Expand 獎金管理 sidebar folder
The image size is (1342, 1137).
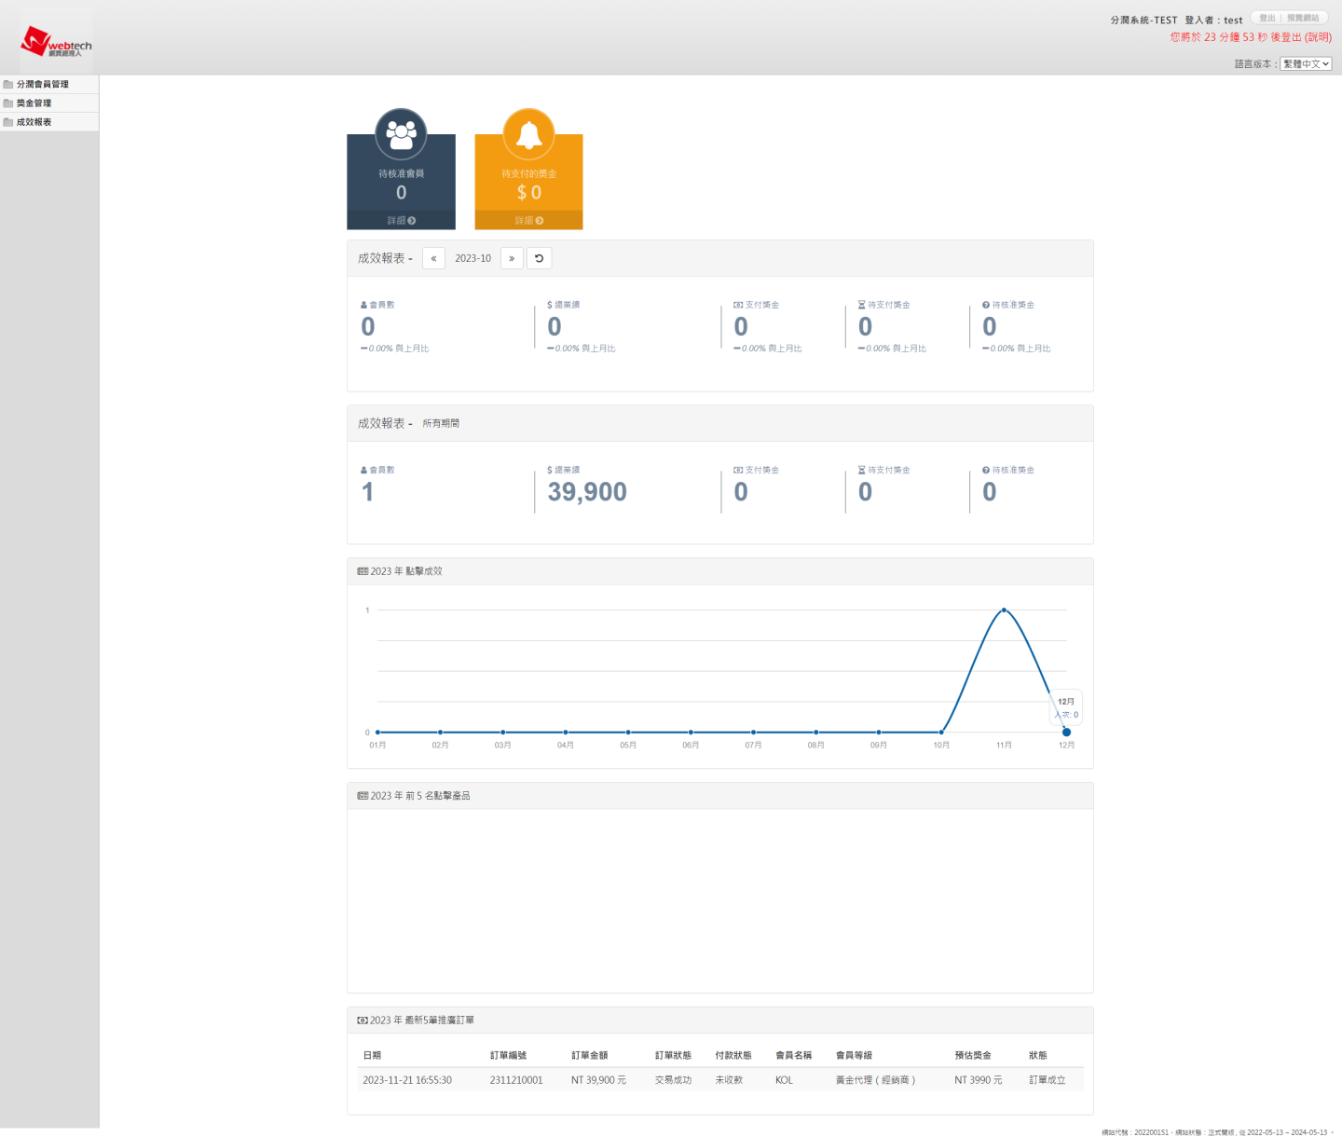pyautogui.click(x=34, y=103)
